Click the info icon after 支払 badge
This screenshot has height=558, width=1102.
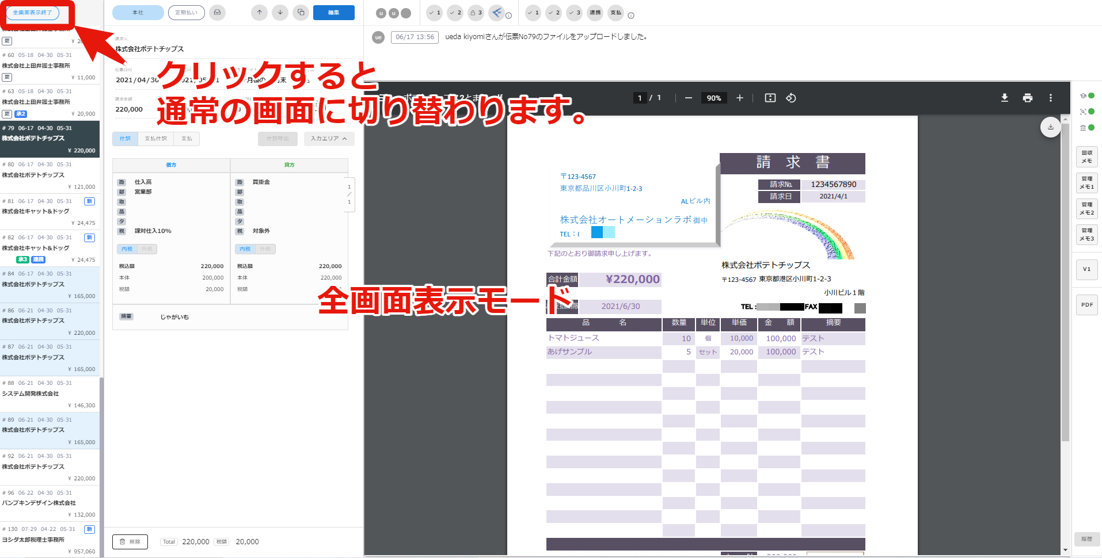pyautogui.click(x=631, y=16)
